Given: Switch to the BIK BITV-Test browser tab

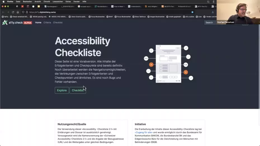Looking at the screenshot, I should pyautogui.click(x=169, y=6).
